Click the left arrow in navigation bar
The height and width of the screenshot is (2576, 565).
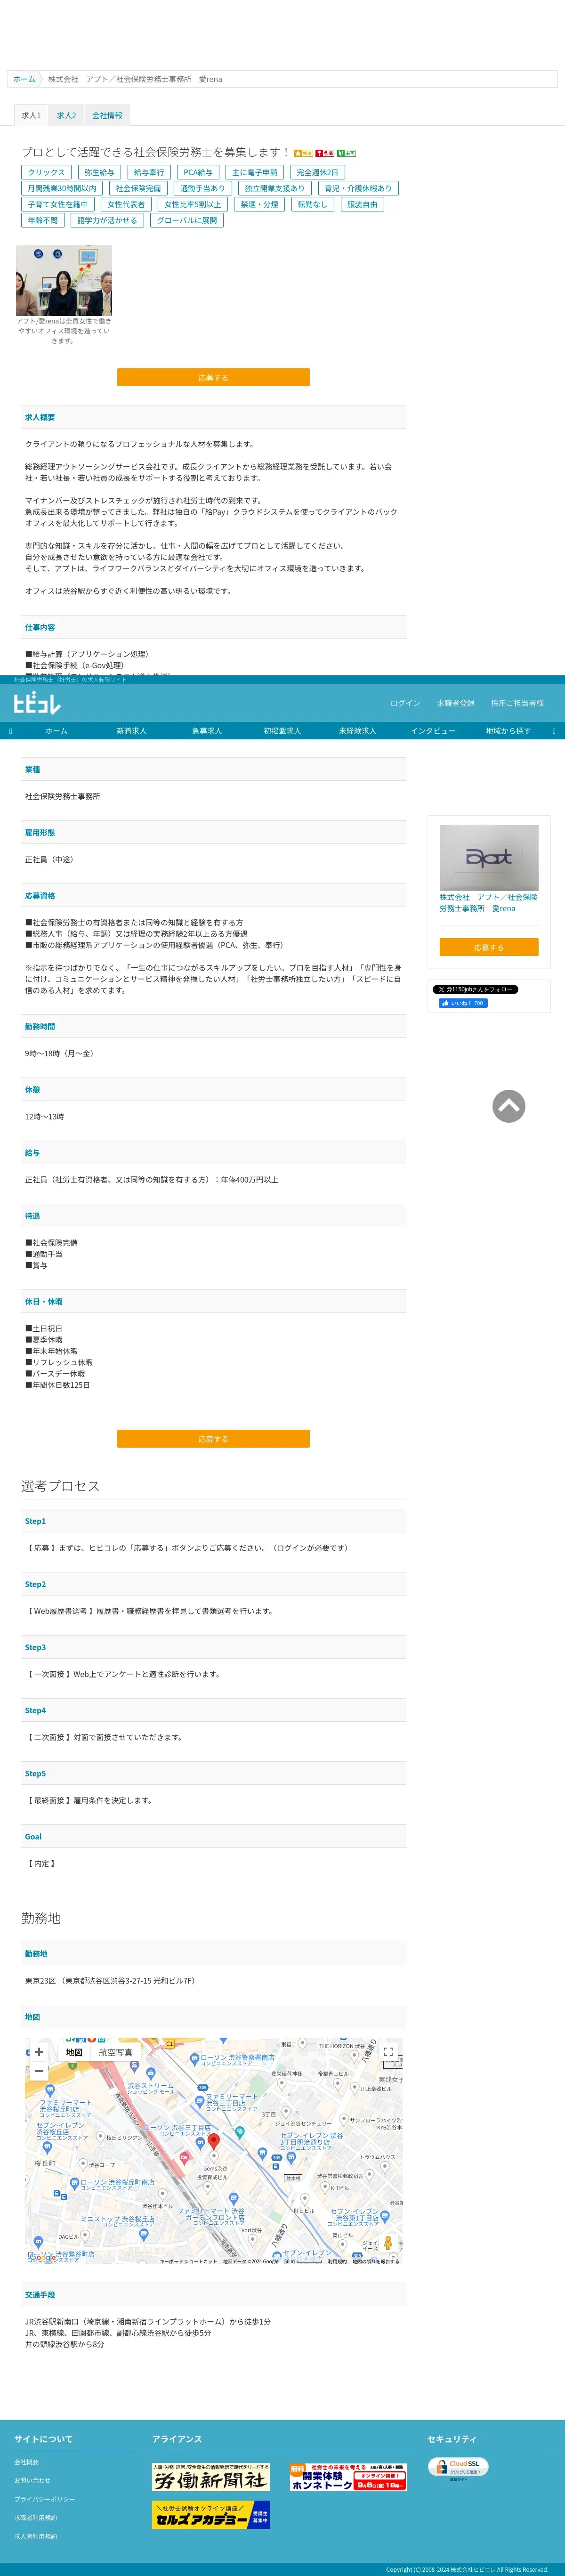(10, 731)
